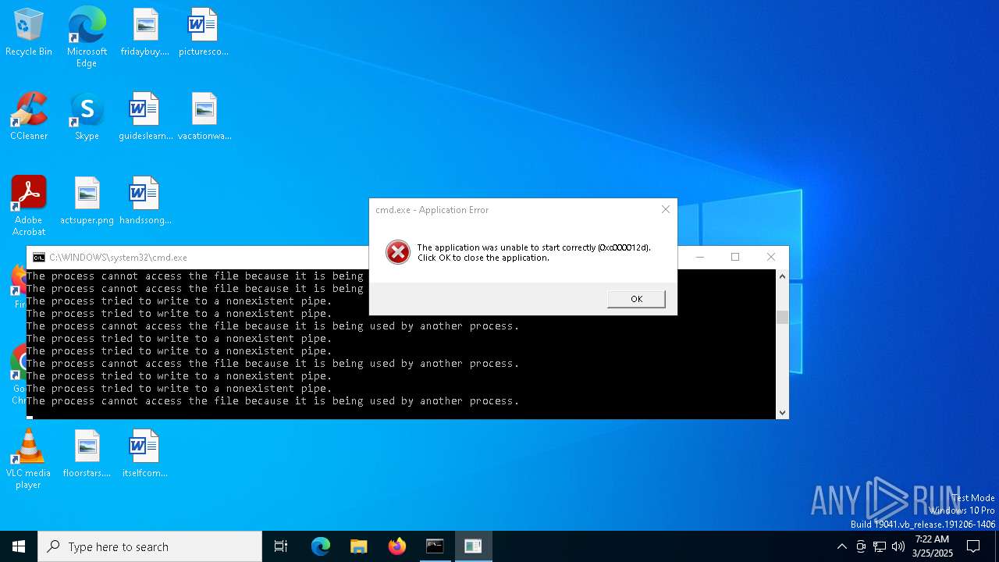Click the cmd.exe window title bar text

(118, 258)
